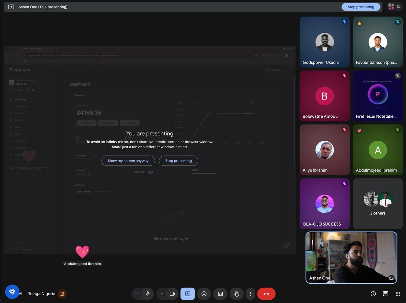Image resolution: width=406 pixels, height=303 pixels.
Task: Toggle the microphone in the call controls
Action: 148,294
